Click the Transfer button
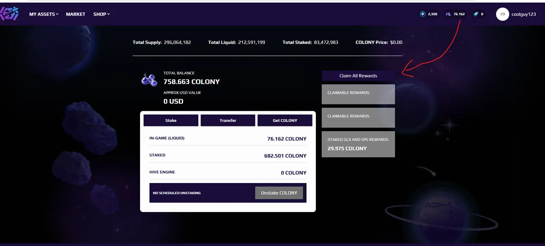545x246 pixels. [x=228, y=120]
